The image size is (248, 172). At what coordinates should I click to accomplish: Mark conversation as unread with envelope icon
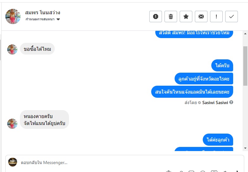(x=201, y=17)
